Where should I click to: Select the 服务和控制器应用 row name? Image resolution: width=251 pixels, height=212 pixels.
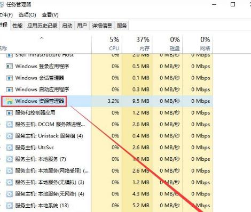tap(35, 112)
